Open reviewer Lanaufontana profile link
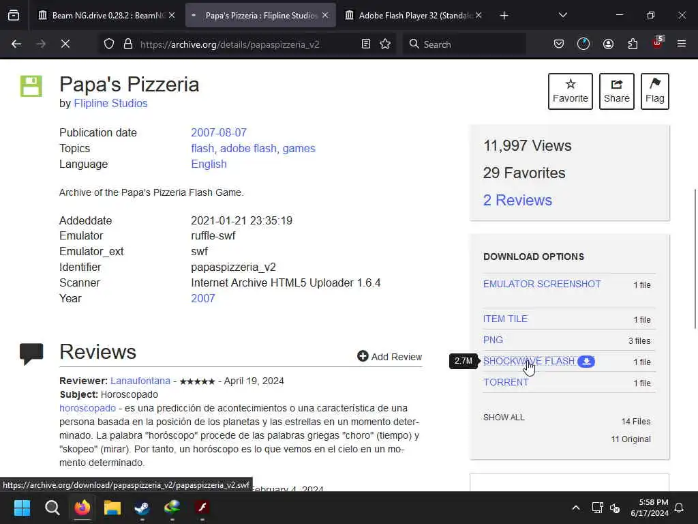698x524 pixels. click(x=140, y=381)
